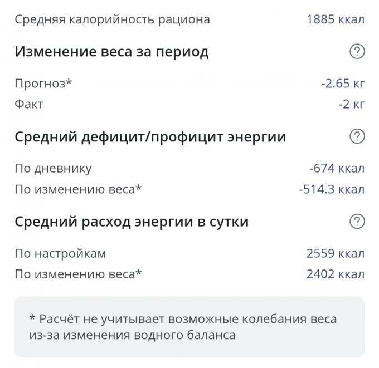Tap the 'Изменение веса за период' heading
Screen dimensions: 379x368
pyautogui.click(x=111, y=52)
